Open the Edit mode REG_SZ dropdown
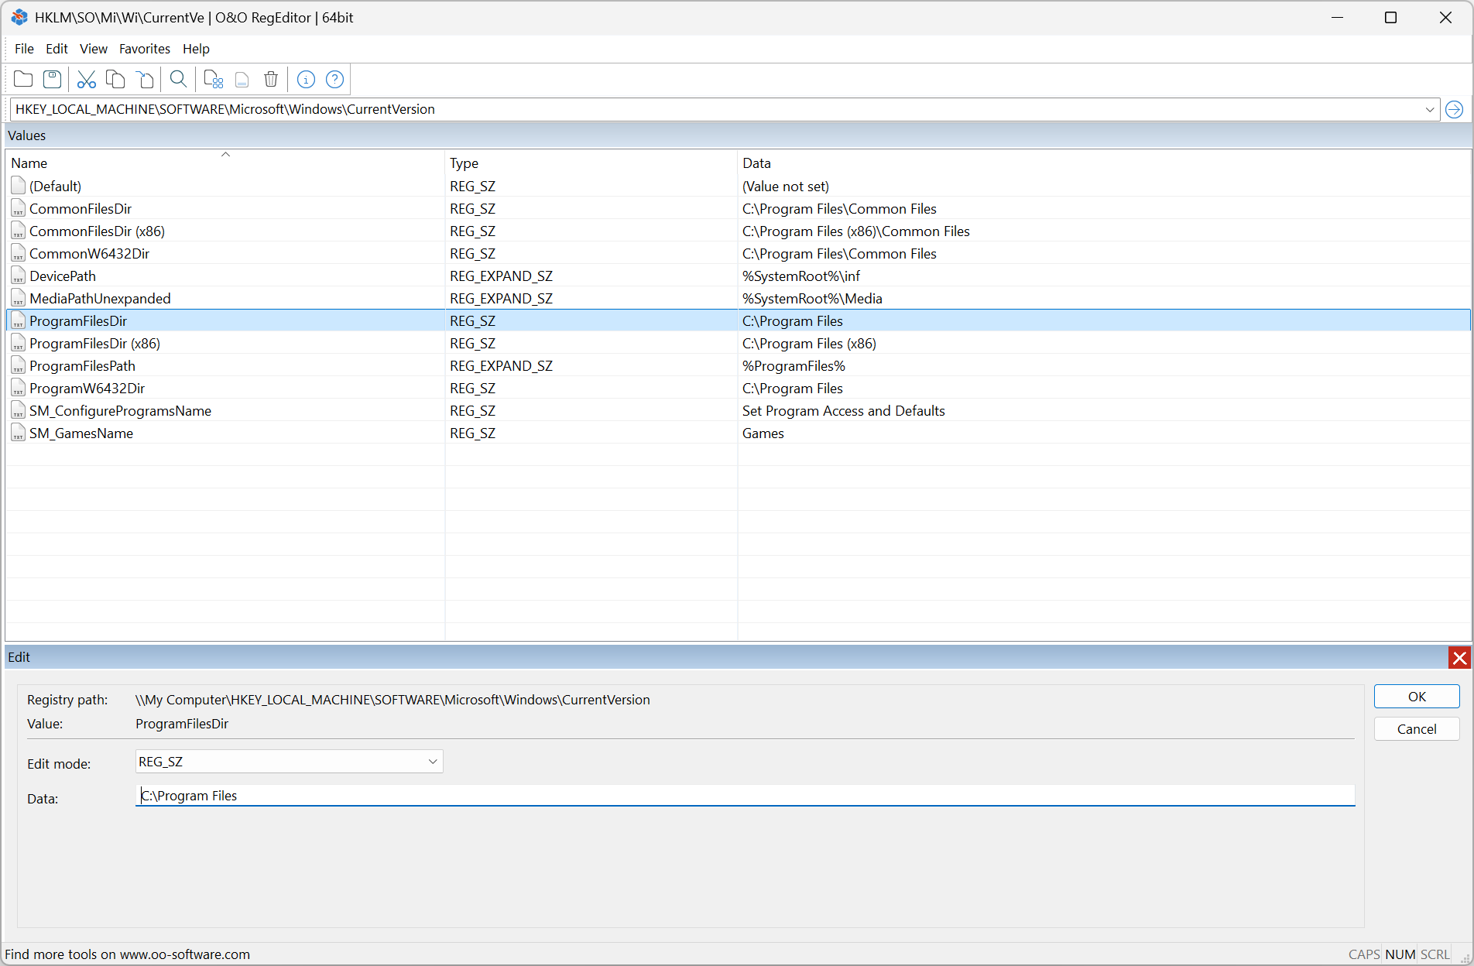1474x966 pixels. click(x=289, y=762)
